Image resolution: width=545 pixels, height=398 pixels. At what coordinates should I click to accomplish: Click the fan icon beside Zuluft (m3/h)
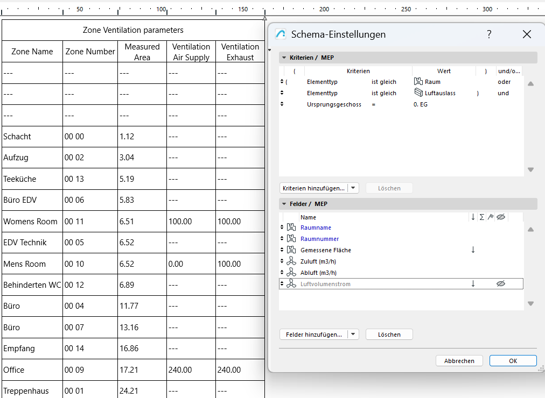point(291,262)
